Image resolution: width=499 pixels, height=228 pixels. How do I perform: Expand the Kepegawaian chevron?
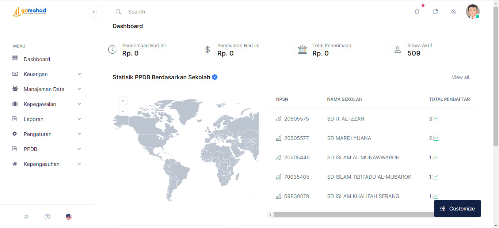(79, 104)
